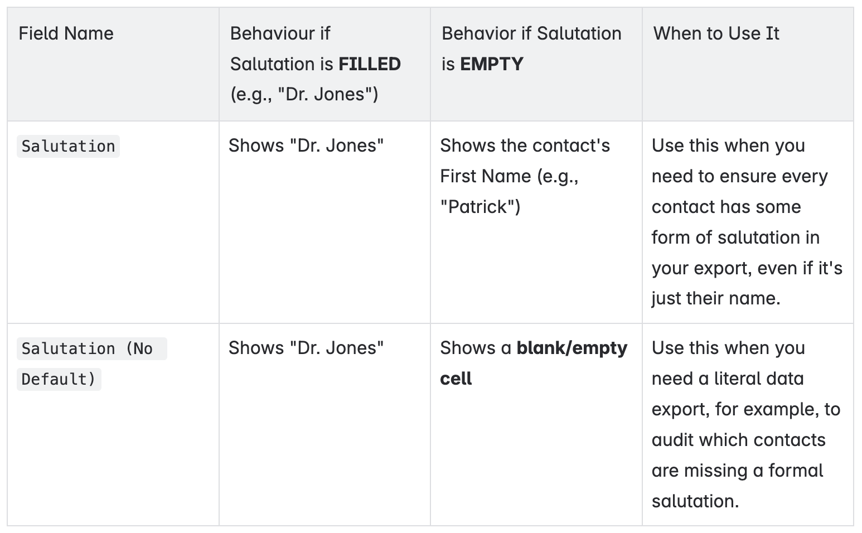Click the first row's "Shows "Dr. Jones"" cell
The width and height of the screenshot is (862, 533).
(x=306, y=146)
